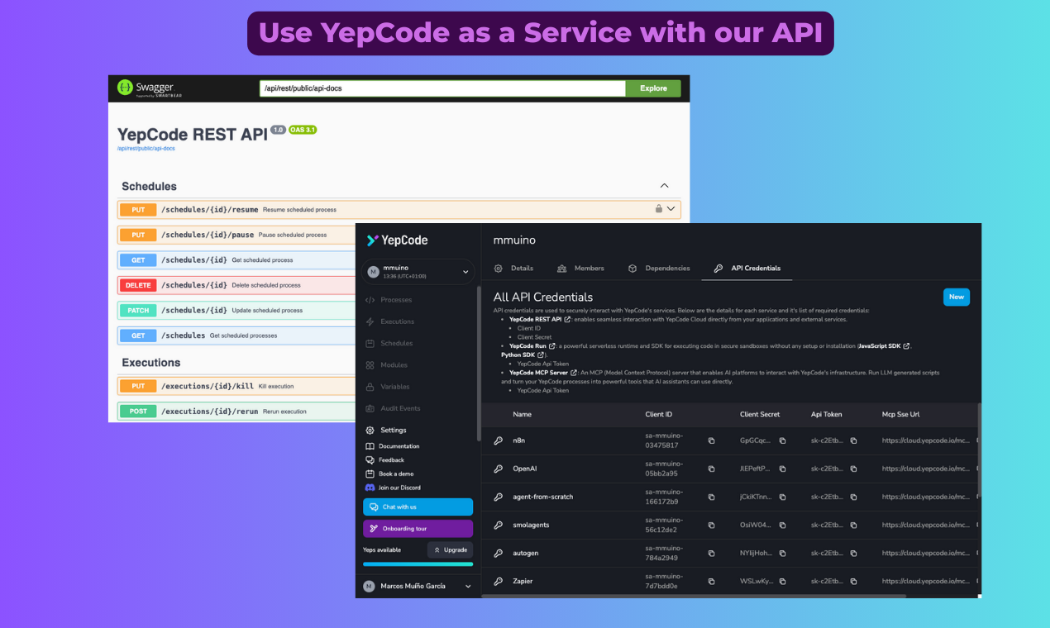Click the Yeps available progress bar
This screenshot has width=1050, height=628.
(418, 563)
